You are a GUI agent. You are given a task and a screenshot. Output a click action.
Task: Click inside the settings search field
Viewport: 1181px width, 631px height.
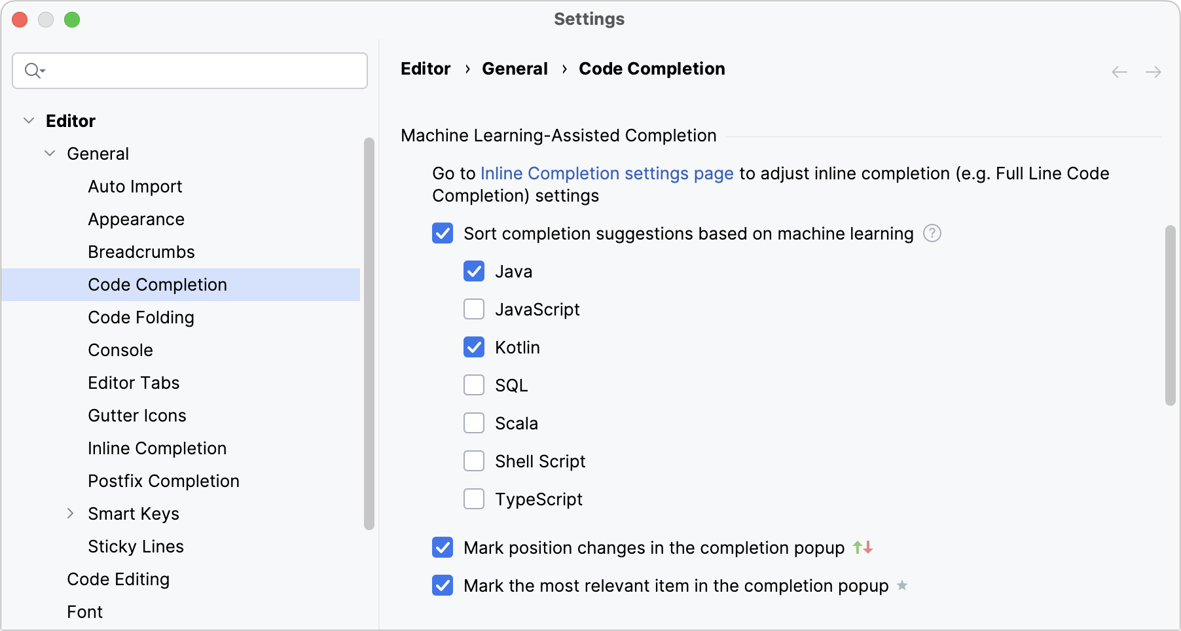(x=190, y=70)
